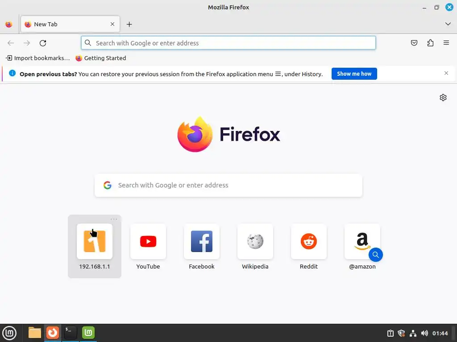Open the Facebook shortcut tile

[202, 246]
